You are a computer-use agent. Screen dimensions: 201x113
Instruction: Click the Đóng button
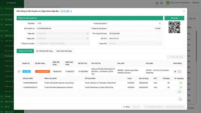(x=126, y=107)
